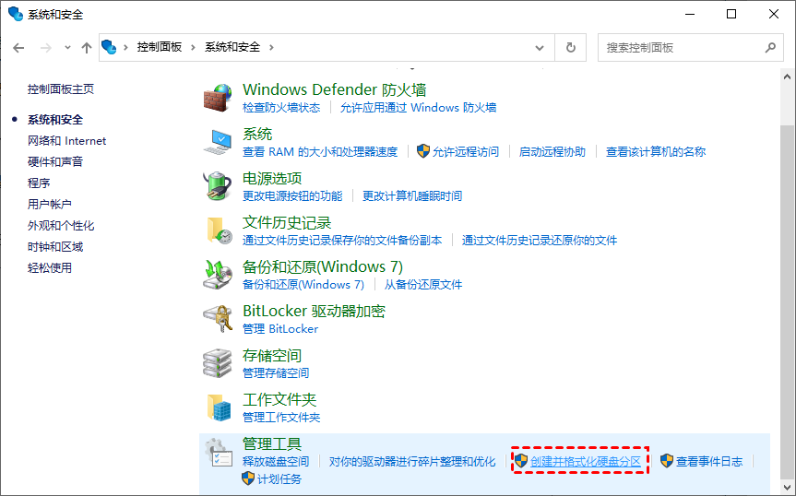Click 检查防火墙状态 link
The image size is (796, 496).
(x=281, y=108)
